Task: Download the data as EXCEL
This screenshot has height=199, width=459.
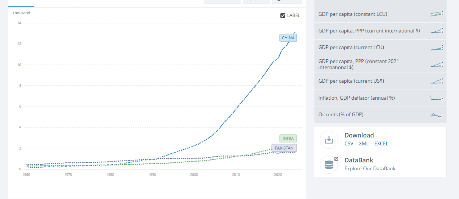Action: 381,143
